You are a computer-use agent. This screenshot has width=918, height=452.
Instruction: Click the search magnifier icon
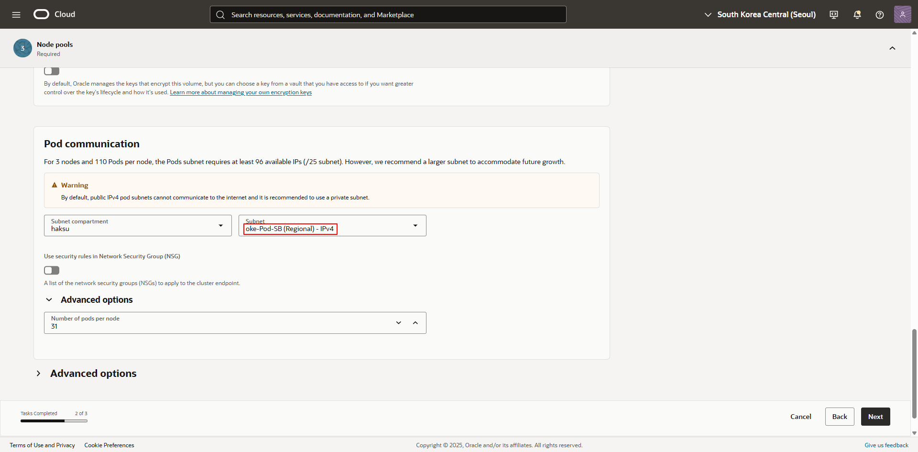220,15
